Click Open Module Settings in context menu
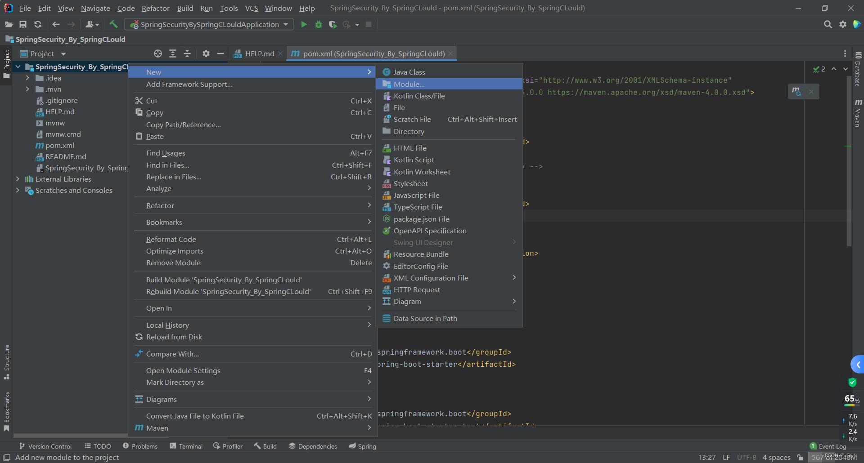Image resolution: width=864 pixels, height=463 pixels. pyautogui.click(x=252, y=370)
